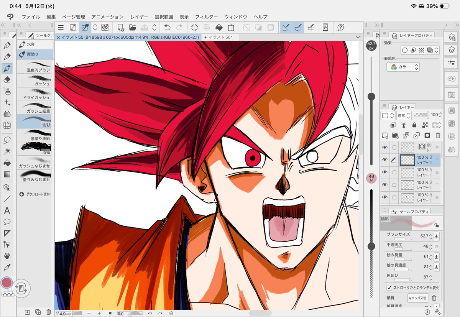The image size is (460, 317).
Task: Toggle Snap to grid icon in command bar
Action: [311, 27]
